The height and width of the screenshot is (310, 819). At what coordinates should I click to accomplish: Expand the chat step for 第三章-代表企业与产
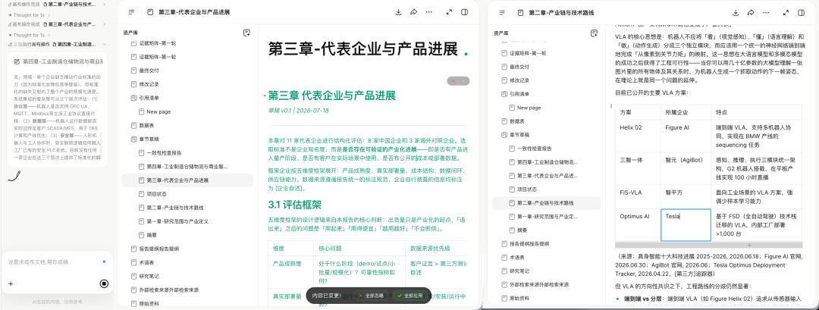tap(105, 24)
